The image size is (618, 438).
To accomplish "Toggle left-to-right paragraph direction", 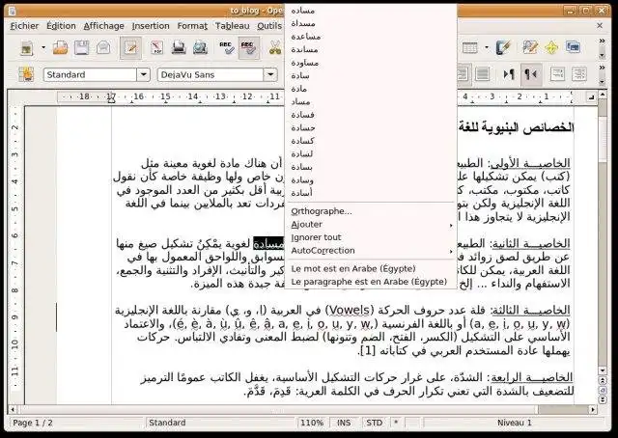I will pos(509,74).
